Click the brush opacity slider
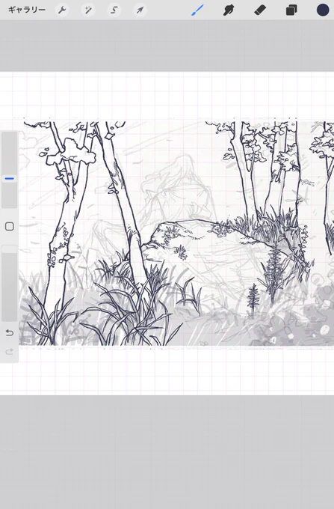 [x=10, y=283]
